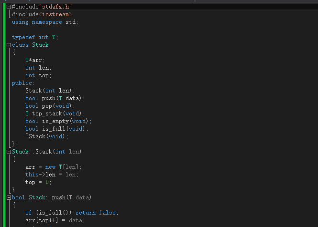Click the 'bool is_empty(void);' declaration
The height and width of the screenshot is (227, 318).
coord(58,121)
